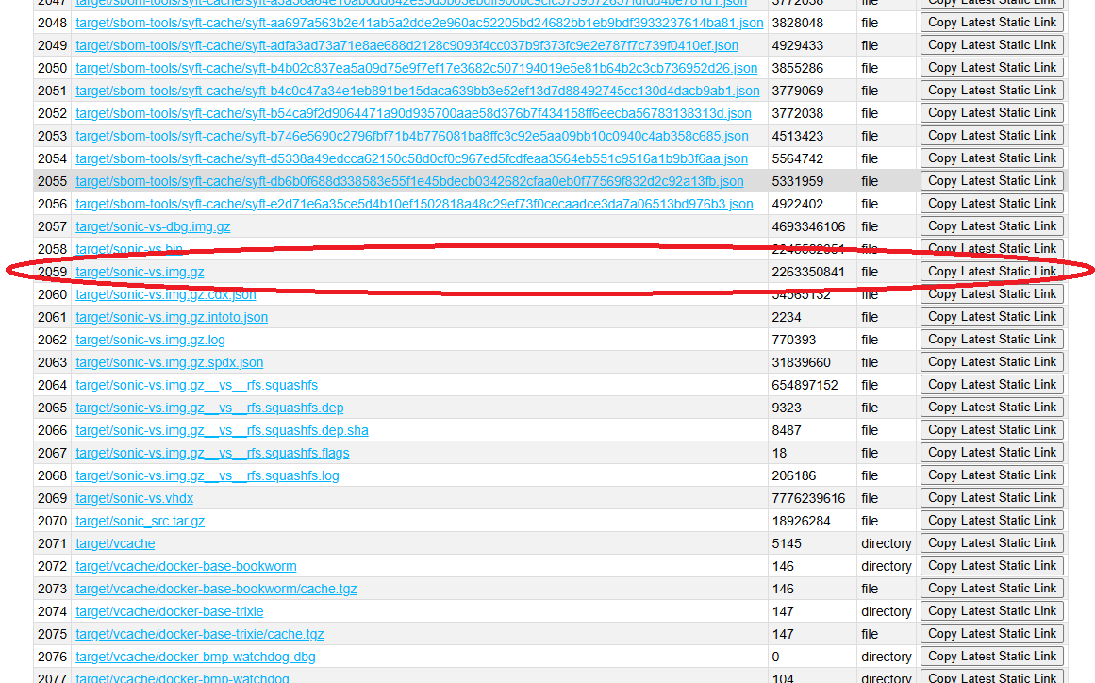Open the rfs.squashfs.dep.sha file link
Screen dimensions: 1095x683
point(222,430)
